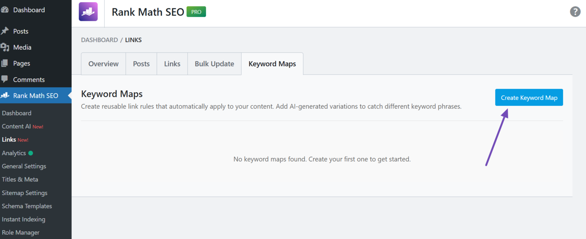Open Analytics submenu item
The image size is (586, 239).
[14, 153]
